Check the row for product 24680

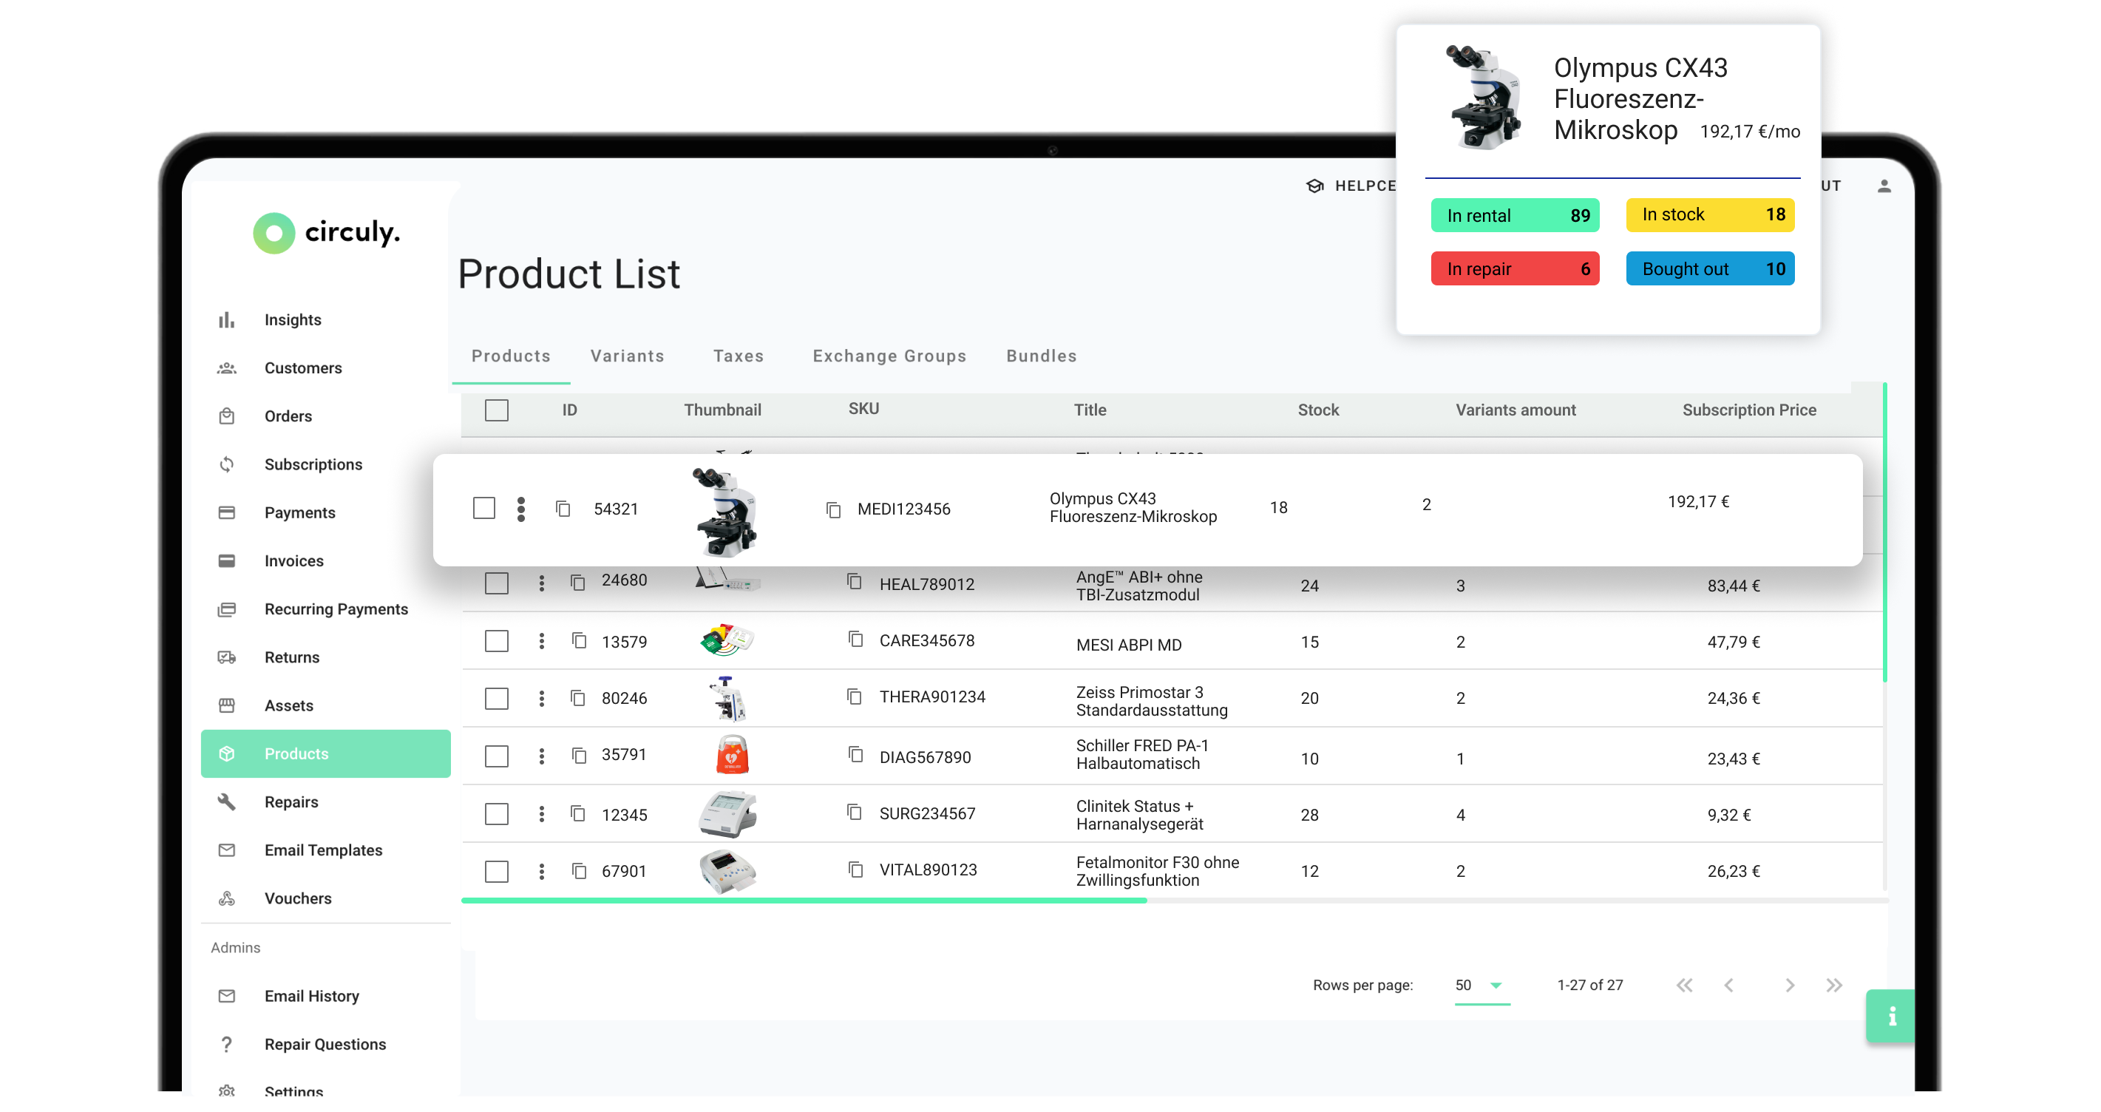(497, 583)
